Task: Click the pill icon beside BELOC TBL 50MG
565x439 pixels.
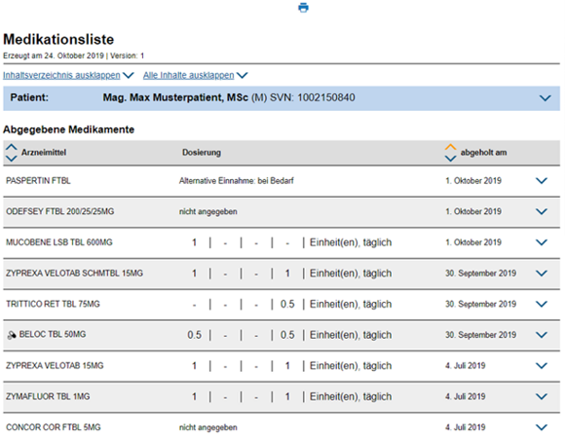Action: tap(12, 335)
